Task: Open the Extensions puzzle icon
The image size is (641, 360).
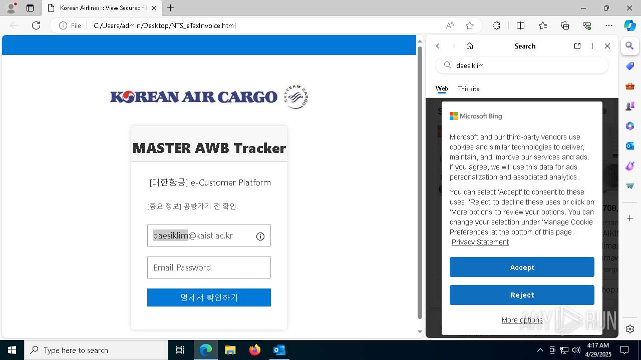Action: point(496,25)
